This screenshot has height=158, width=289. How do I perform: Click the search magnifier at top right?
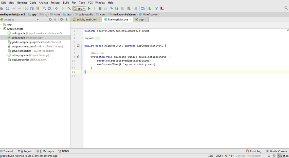tap(286, 8)
